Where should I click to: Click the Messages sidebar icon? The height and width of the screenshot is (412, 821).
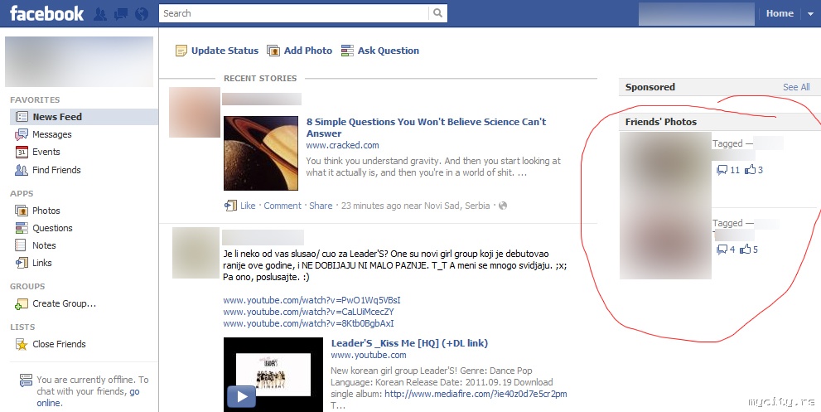[22, 135]
